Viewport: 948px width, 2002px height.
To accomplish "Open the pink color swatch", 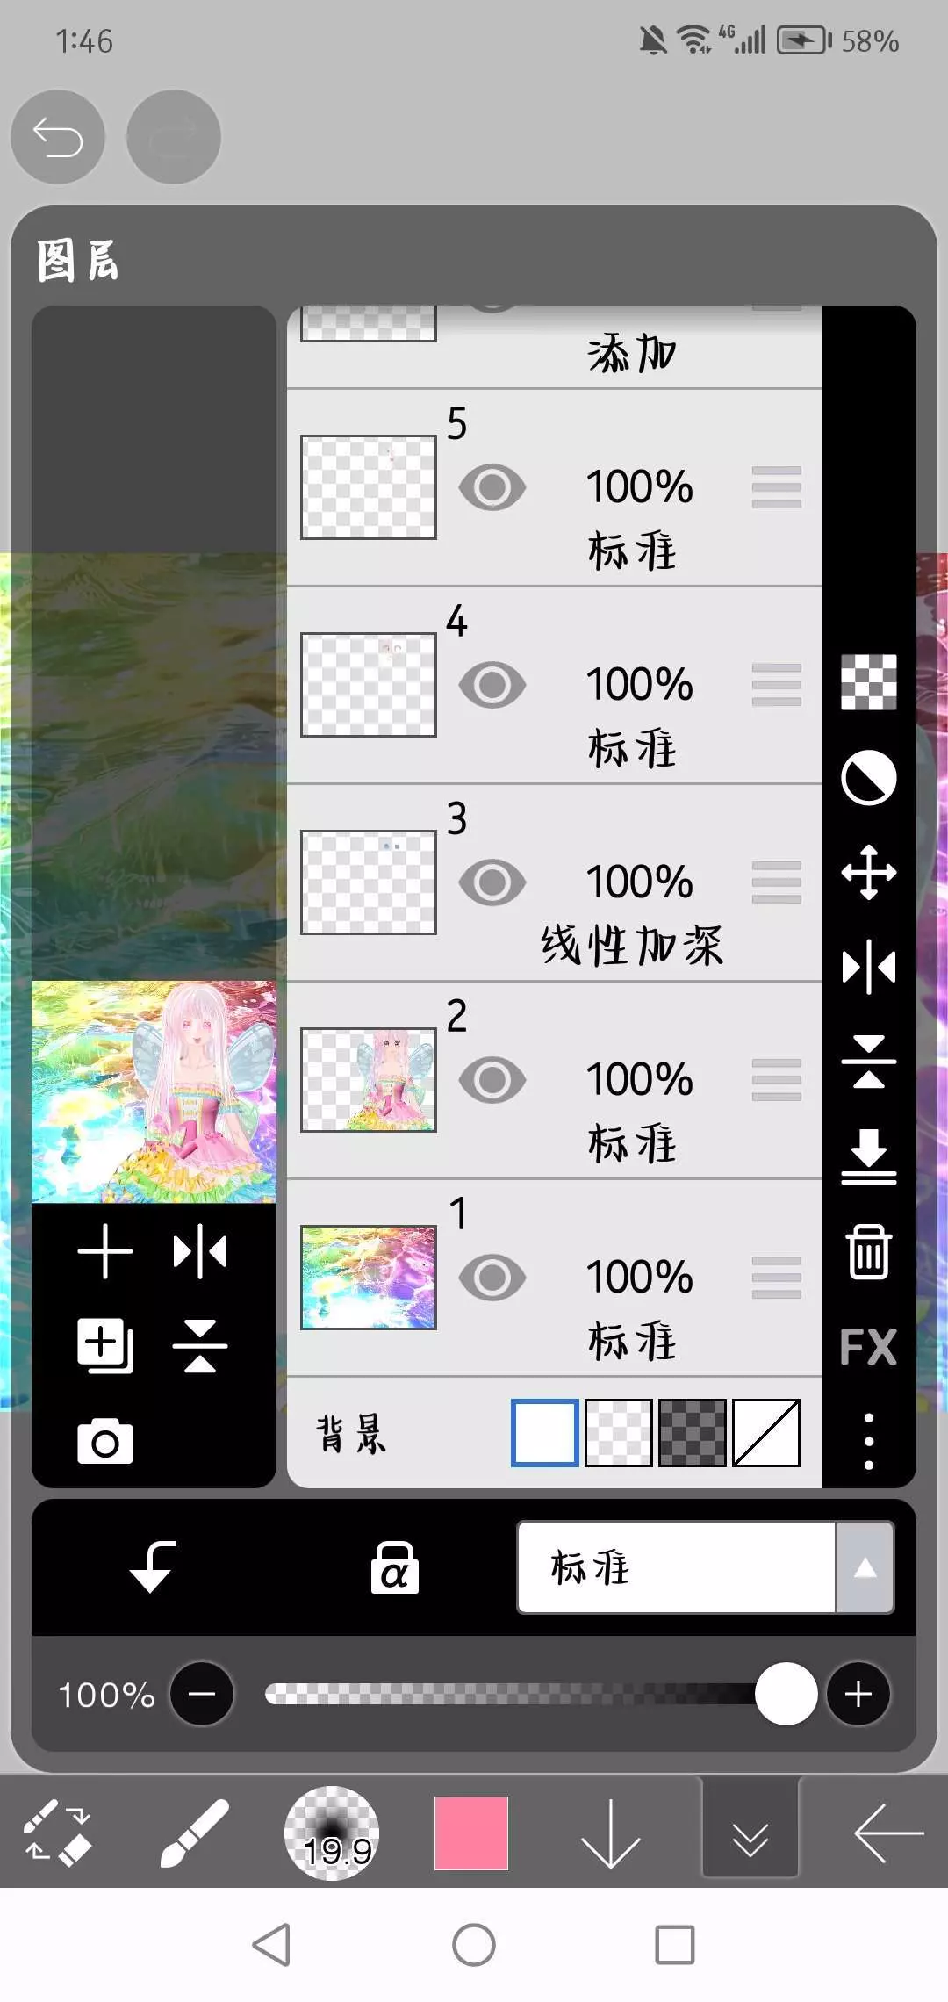I will point(471,1833).
